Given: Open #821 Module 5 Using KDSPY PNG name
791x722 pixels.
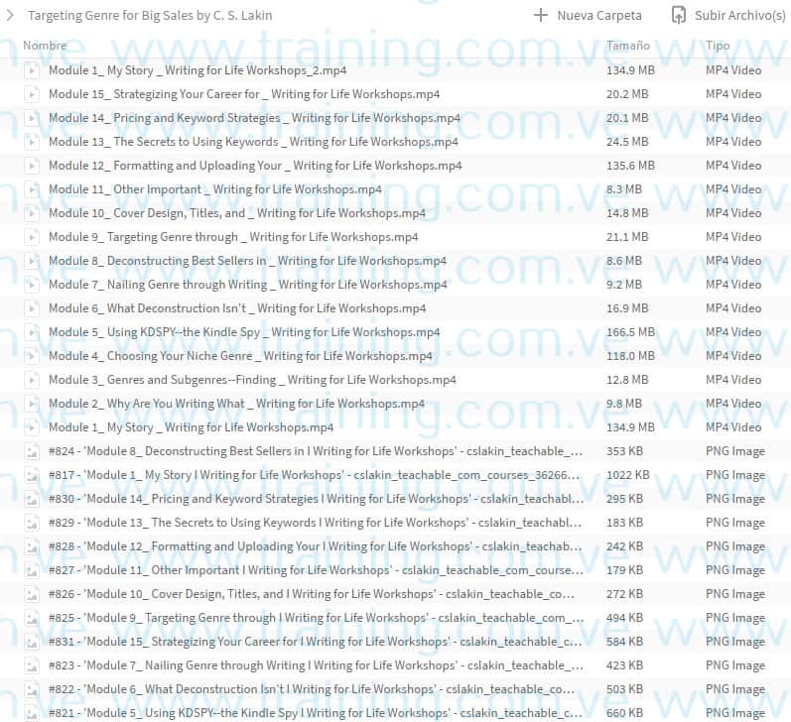Looking at the screenshot, I should pos(316,713).
